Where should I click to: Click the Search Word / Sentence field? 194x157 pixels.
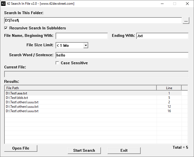[122, 55]
